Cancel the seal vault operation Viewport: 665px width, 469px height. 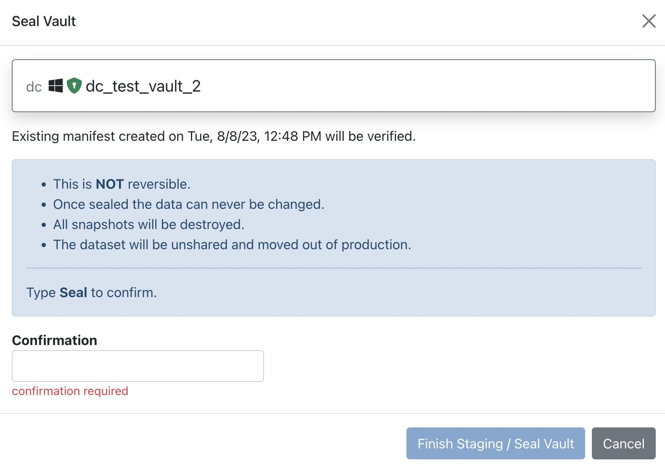tap(623, 443)
